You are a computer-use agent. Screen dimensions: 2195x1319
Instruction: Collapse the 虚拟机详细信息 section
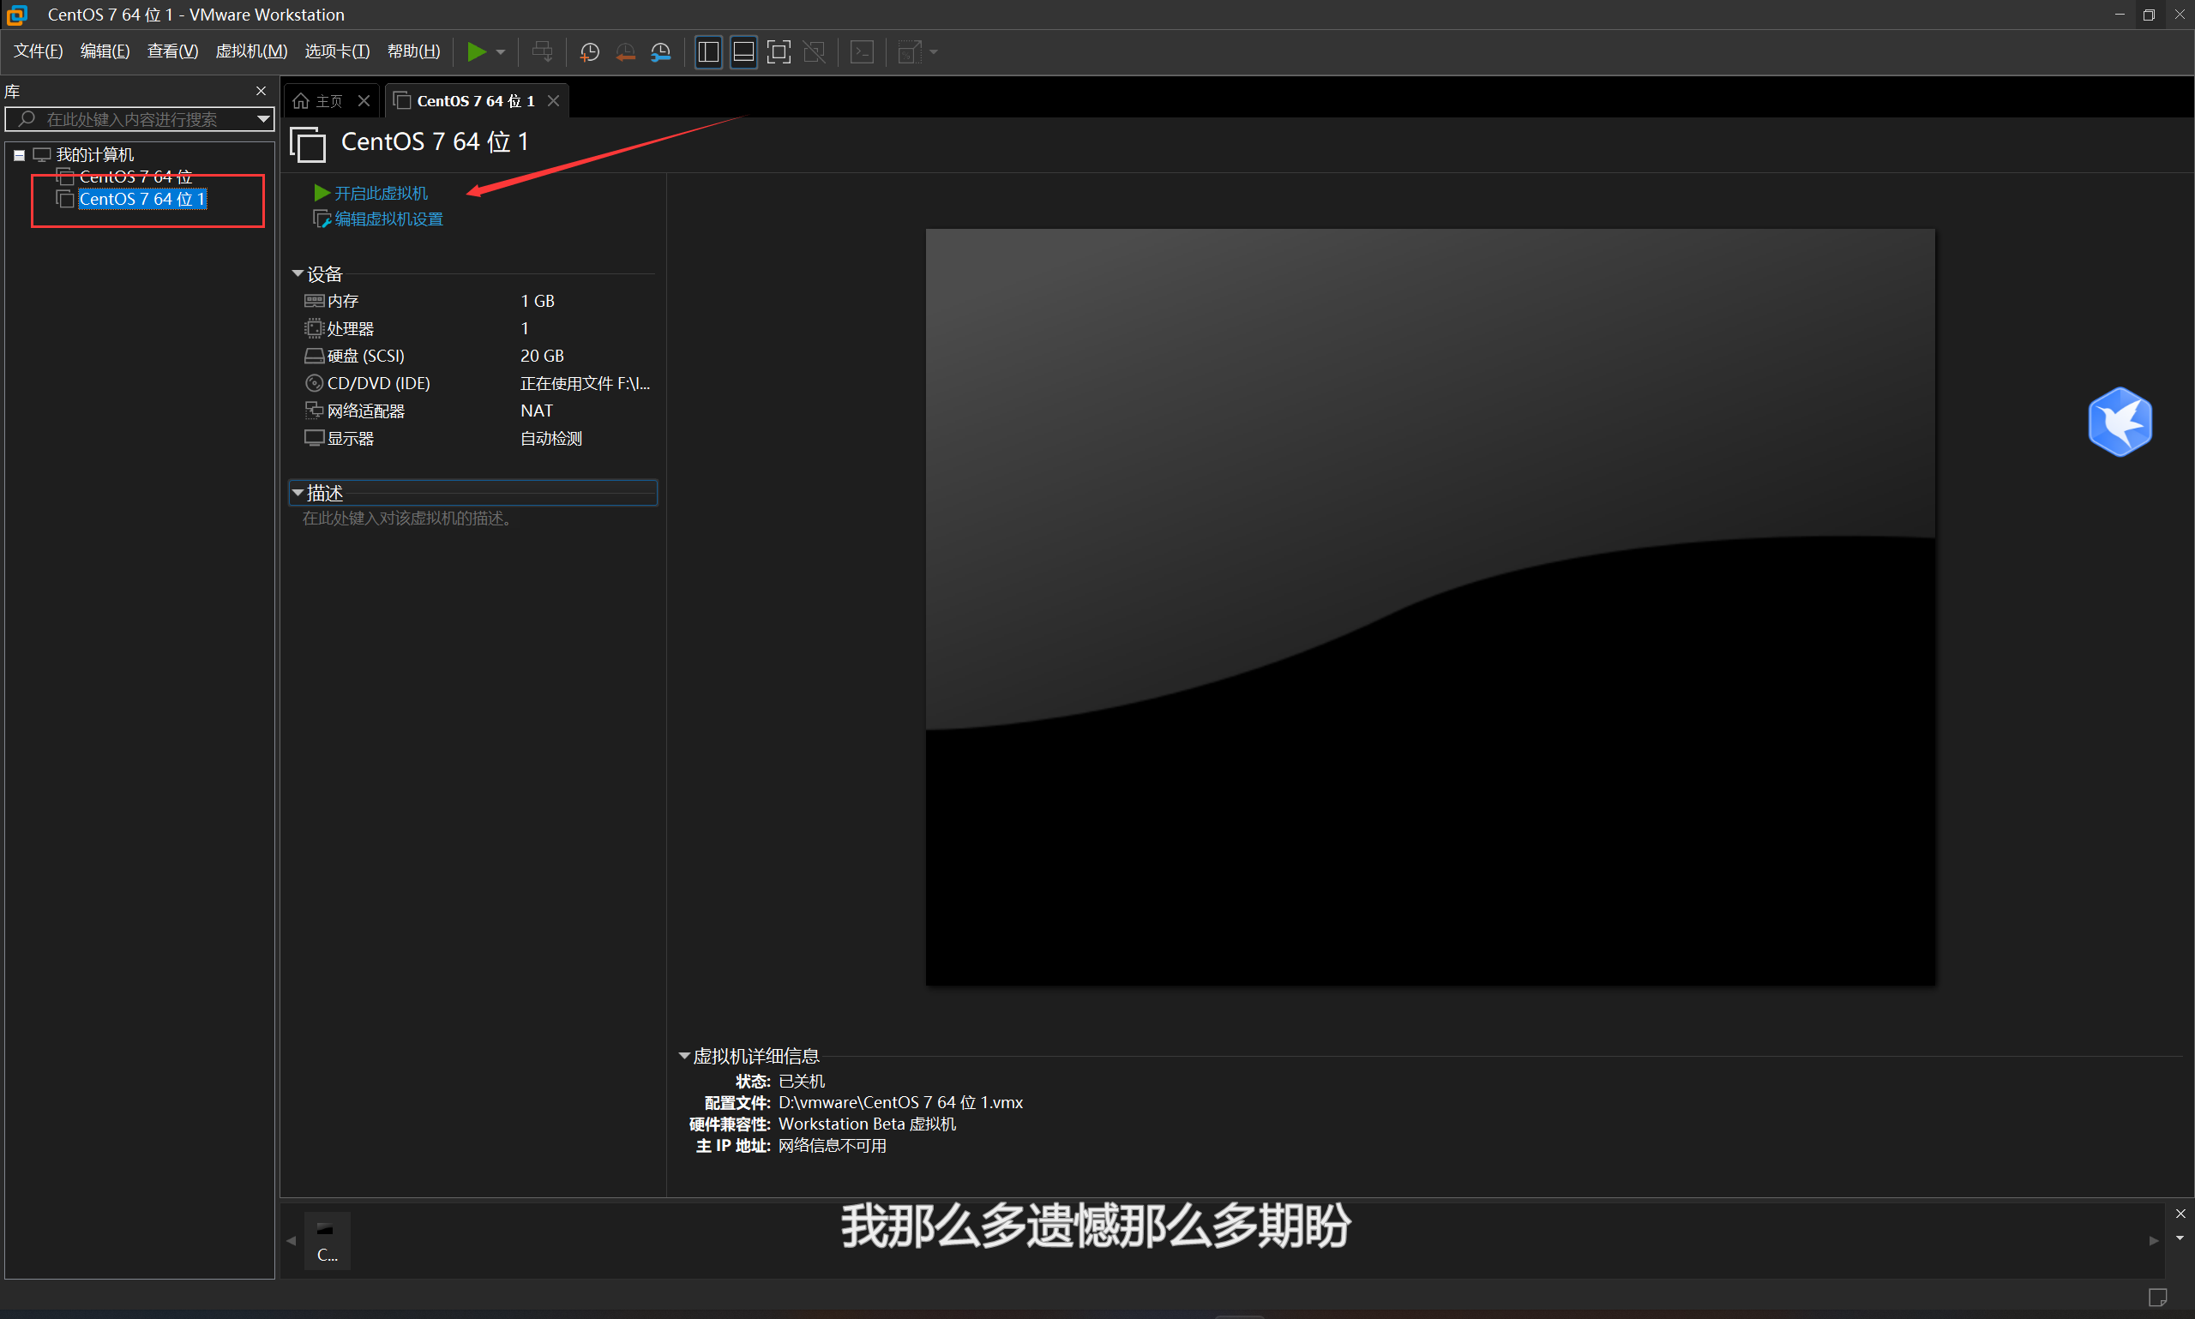tap(683, 1056)
